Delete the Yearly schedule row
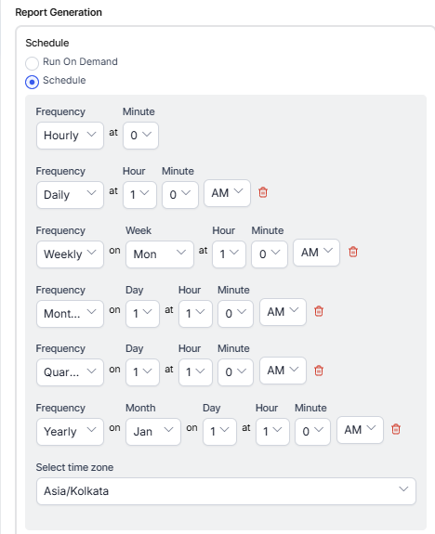435x534 pixels. click(x=396, y=429)
